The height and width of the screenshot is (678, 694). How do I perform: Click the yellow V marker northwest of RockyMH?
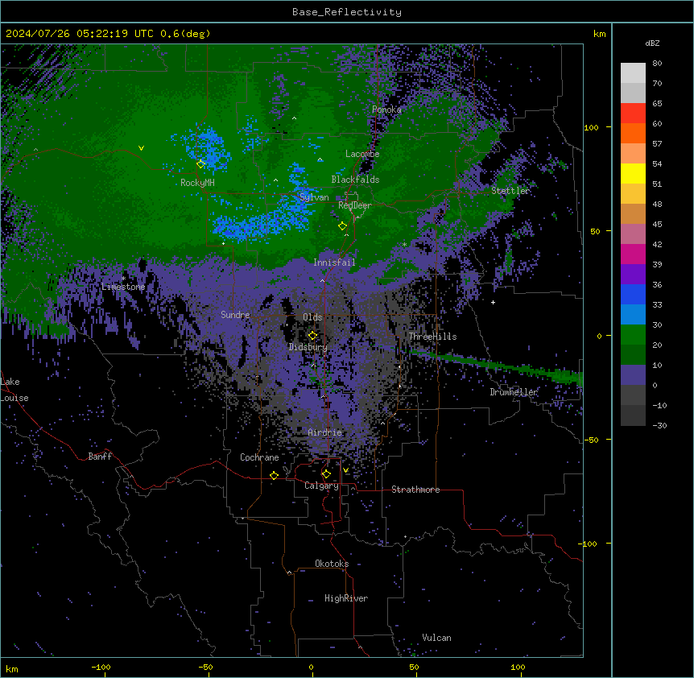point(141,148)
